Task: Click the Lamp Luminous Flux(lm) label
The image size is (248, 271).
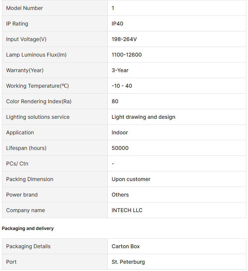Action: click(x=36, y=55)
